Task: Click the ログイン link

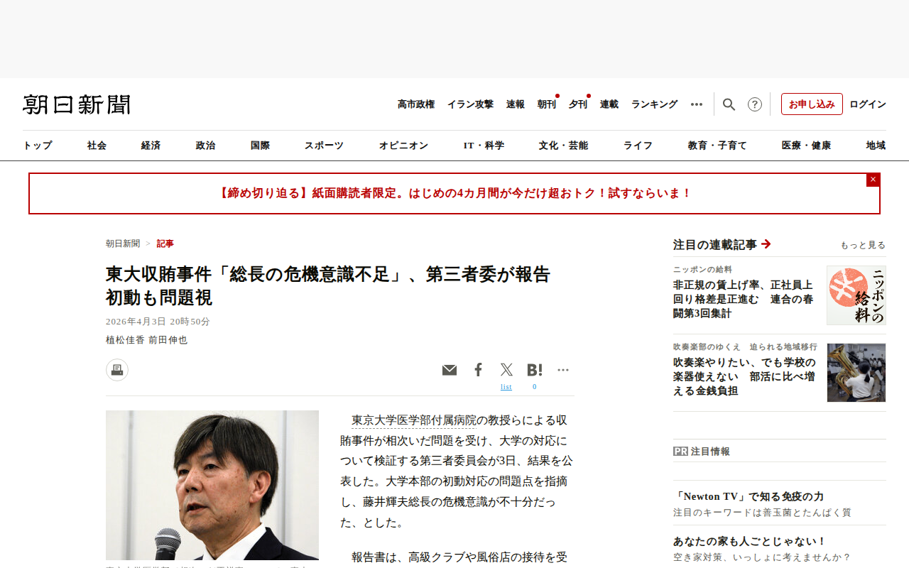Action: pyautogui.click(x=868, y=104)
